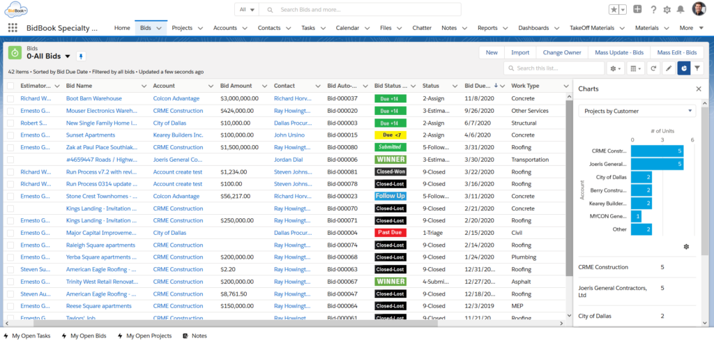Screen dimensions: 714x343
Task: Open Notes utility bar item
Action: click(x=195, y=336)
